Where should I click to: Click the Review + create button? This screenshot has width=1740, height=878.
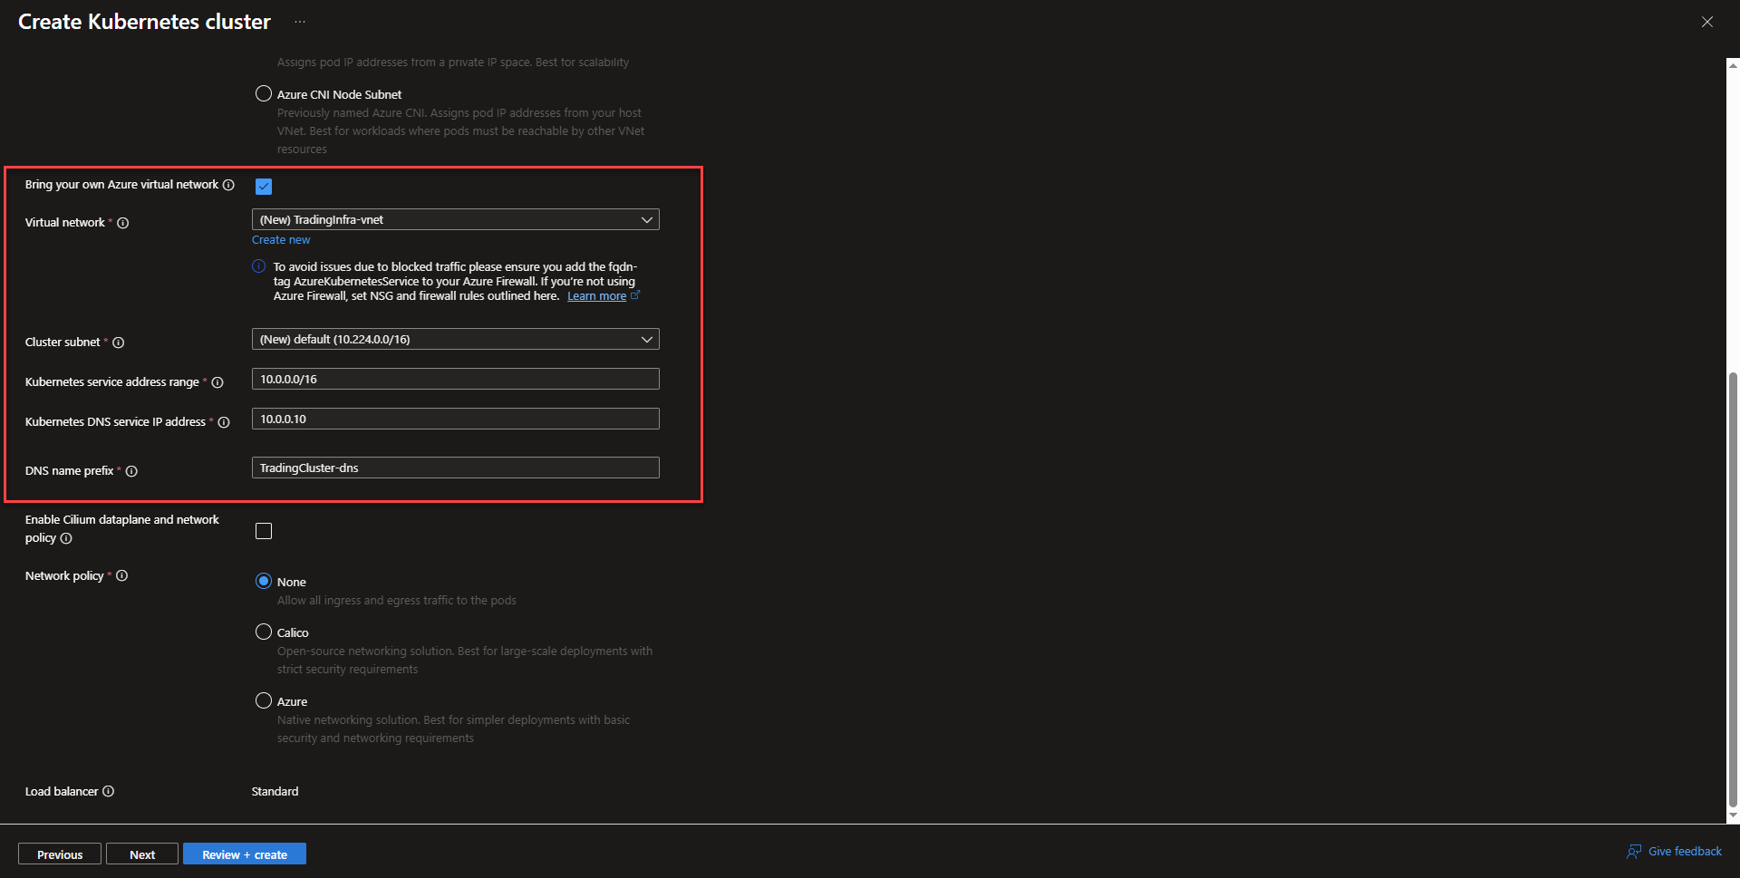tap(245, 854)
